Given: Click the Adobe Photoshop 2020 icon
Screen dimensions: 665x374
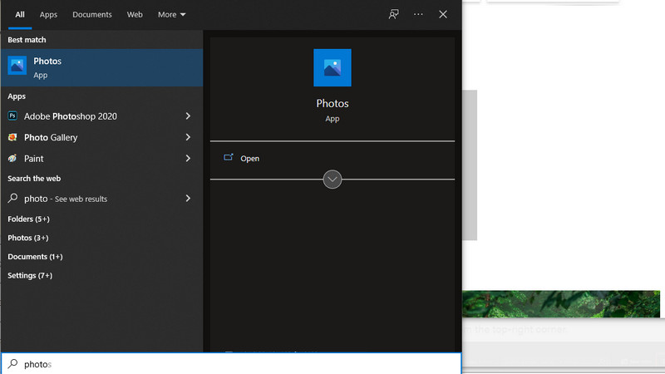Looking at the screenshot, I should (x=12, y=116).
